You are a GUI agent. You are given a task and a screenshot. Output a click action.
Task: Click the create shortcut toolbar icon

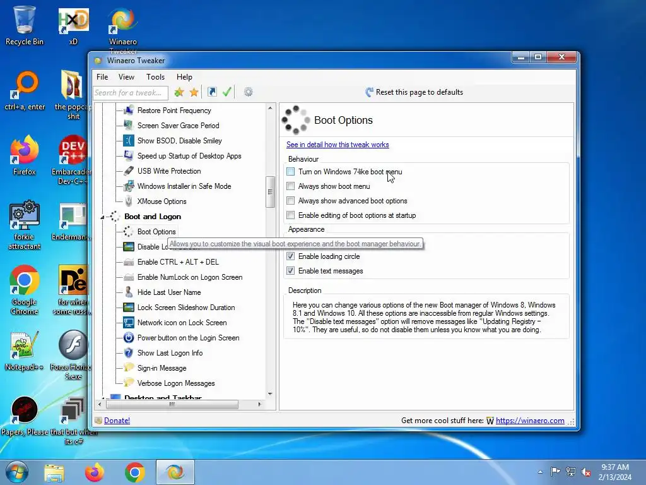[x=212, y=92]
